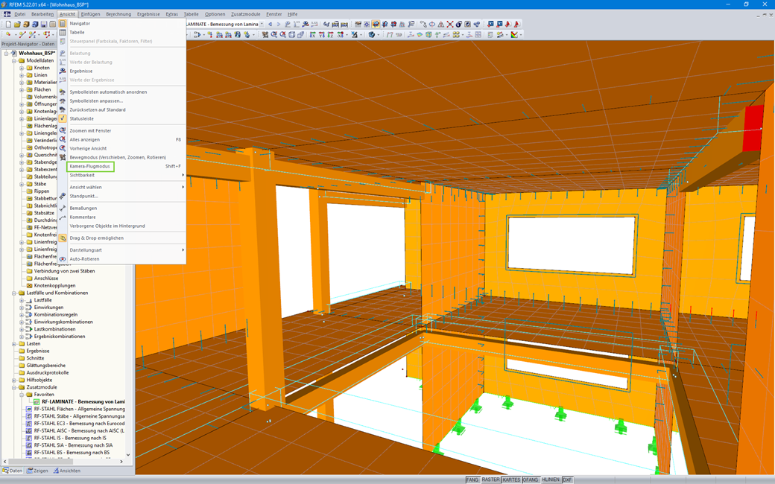
Task: Save the model via the Save toolbar icon
Action: (x=45, y=24)
